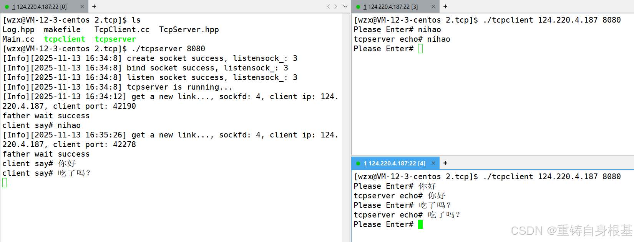
Task: Click 'Please Enter# 你好' line
Action: coord(395,186)
